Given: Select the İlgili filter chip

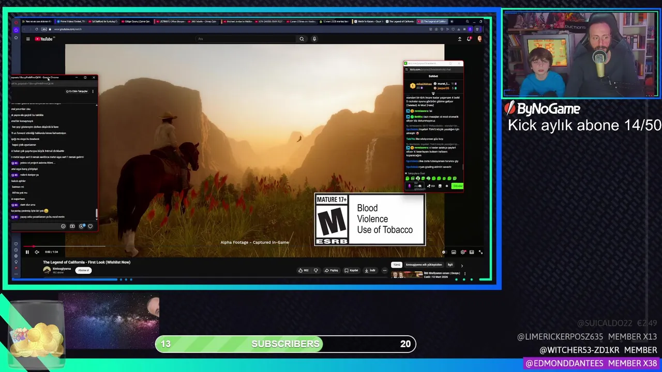Looking at the screenshot, I should [450, 265].
